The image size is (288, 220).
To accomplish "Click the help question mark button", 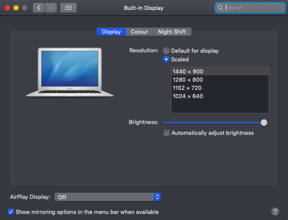I will (x=275, y=211).
